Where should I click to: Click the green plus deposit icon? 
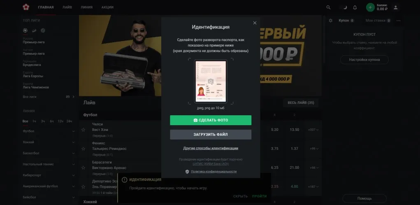[x=370, y=7]
